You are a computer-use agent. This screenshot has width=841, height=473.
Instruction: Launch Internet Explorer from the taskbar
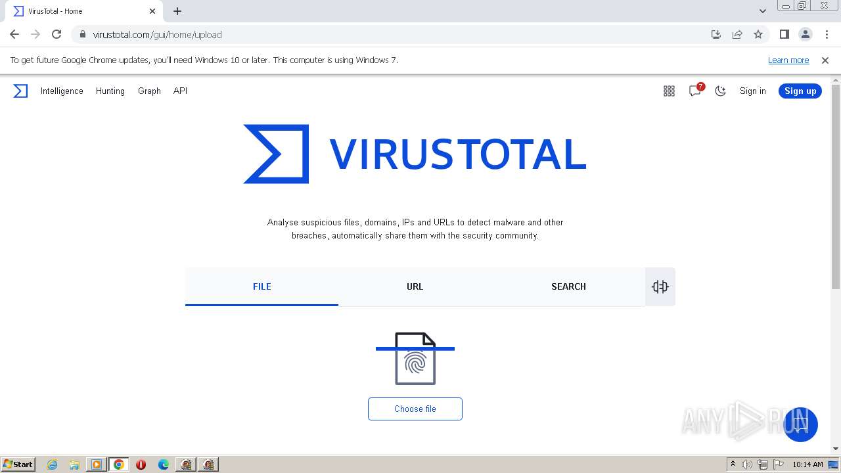(53, 464)
